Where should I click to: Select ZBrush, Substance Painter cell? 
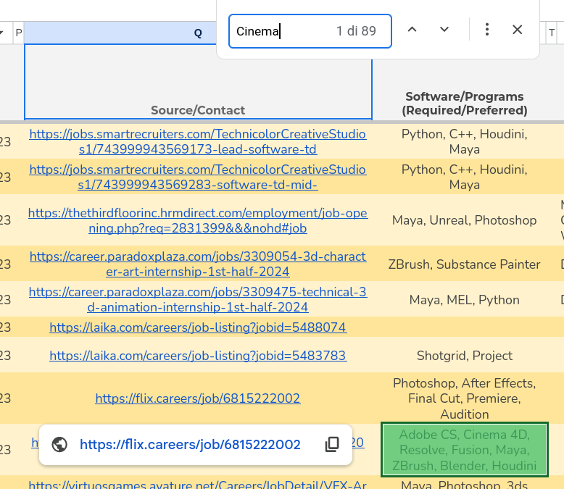tap(465, 264)
